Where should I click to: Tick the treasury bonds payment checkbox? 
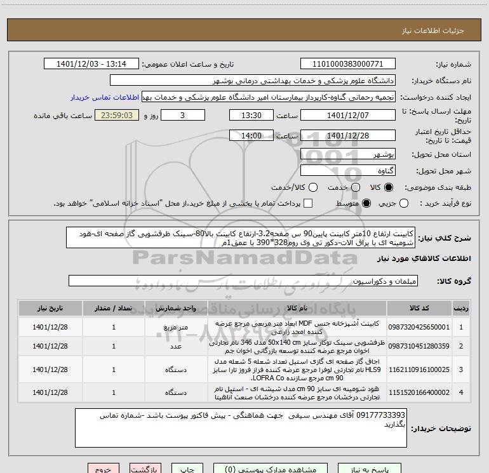tap(309, 203)
